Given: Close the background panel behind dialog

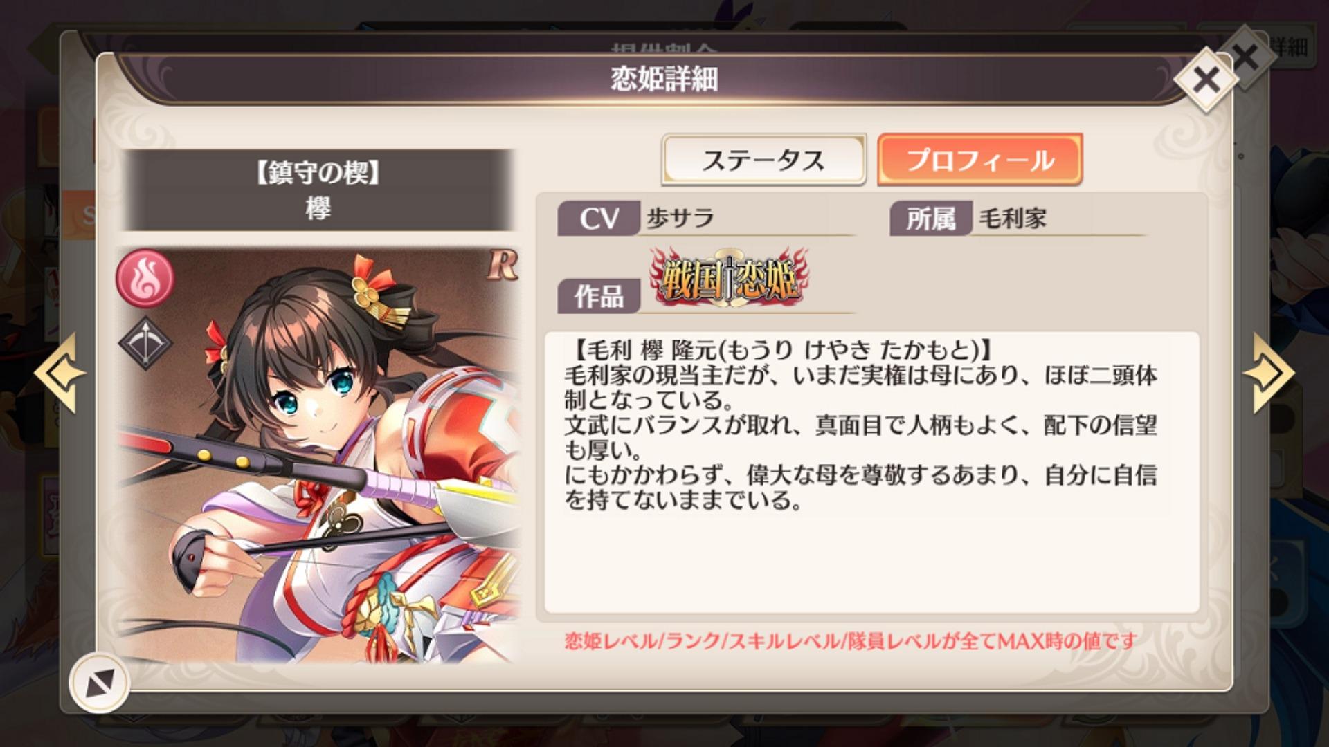Looking at the screenshot, I should [1245, 57].
